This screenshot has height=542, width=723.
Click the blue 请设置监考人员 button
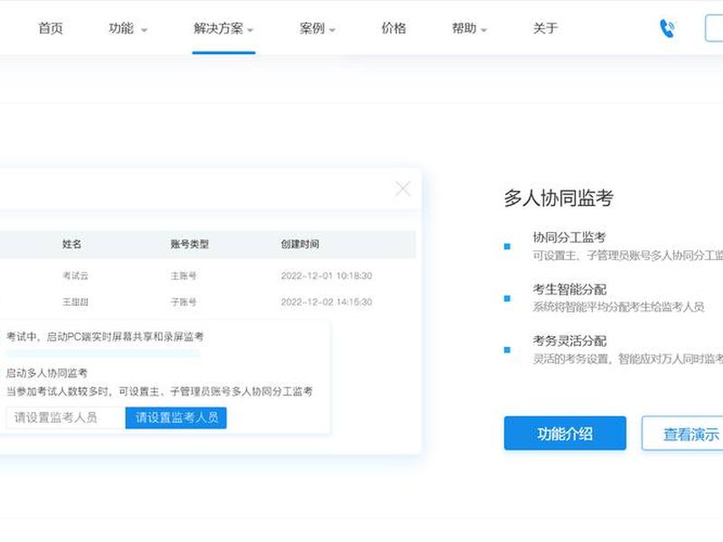175,417
